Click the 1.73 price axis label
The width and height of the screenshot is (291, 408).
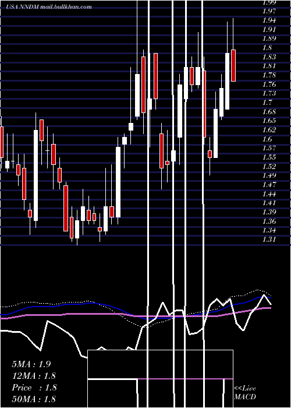[x=269, y=93]
